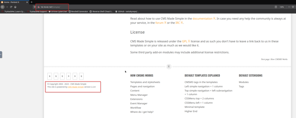The width and height of the screenshot is (296, 118).
Task: Open Menu Manager under How CMSMS Works
Action: [x=139, y=95]
